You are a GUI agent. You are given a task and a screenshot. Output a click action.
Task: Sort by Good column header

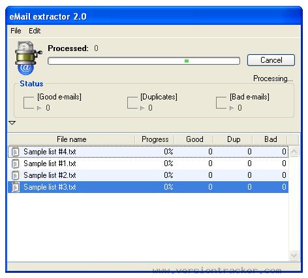pos(194,139)
